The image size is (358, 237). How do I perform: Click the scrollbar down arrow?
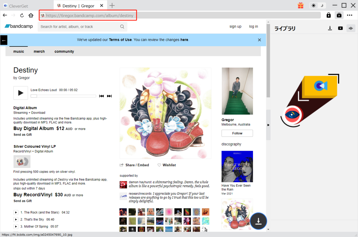[268, 229]
